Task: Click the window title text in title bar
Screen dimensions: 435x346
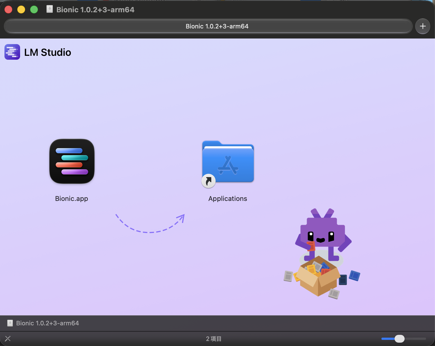Action: pos(95,10)
